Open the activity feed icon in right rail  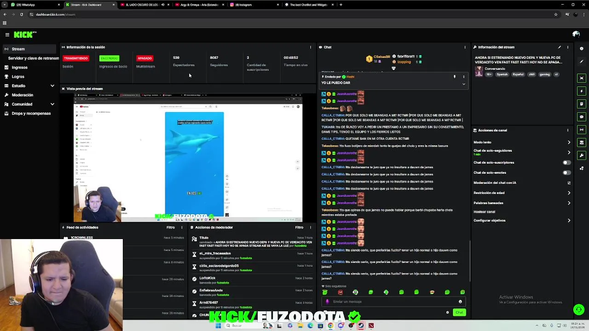[582, 104]
